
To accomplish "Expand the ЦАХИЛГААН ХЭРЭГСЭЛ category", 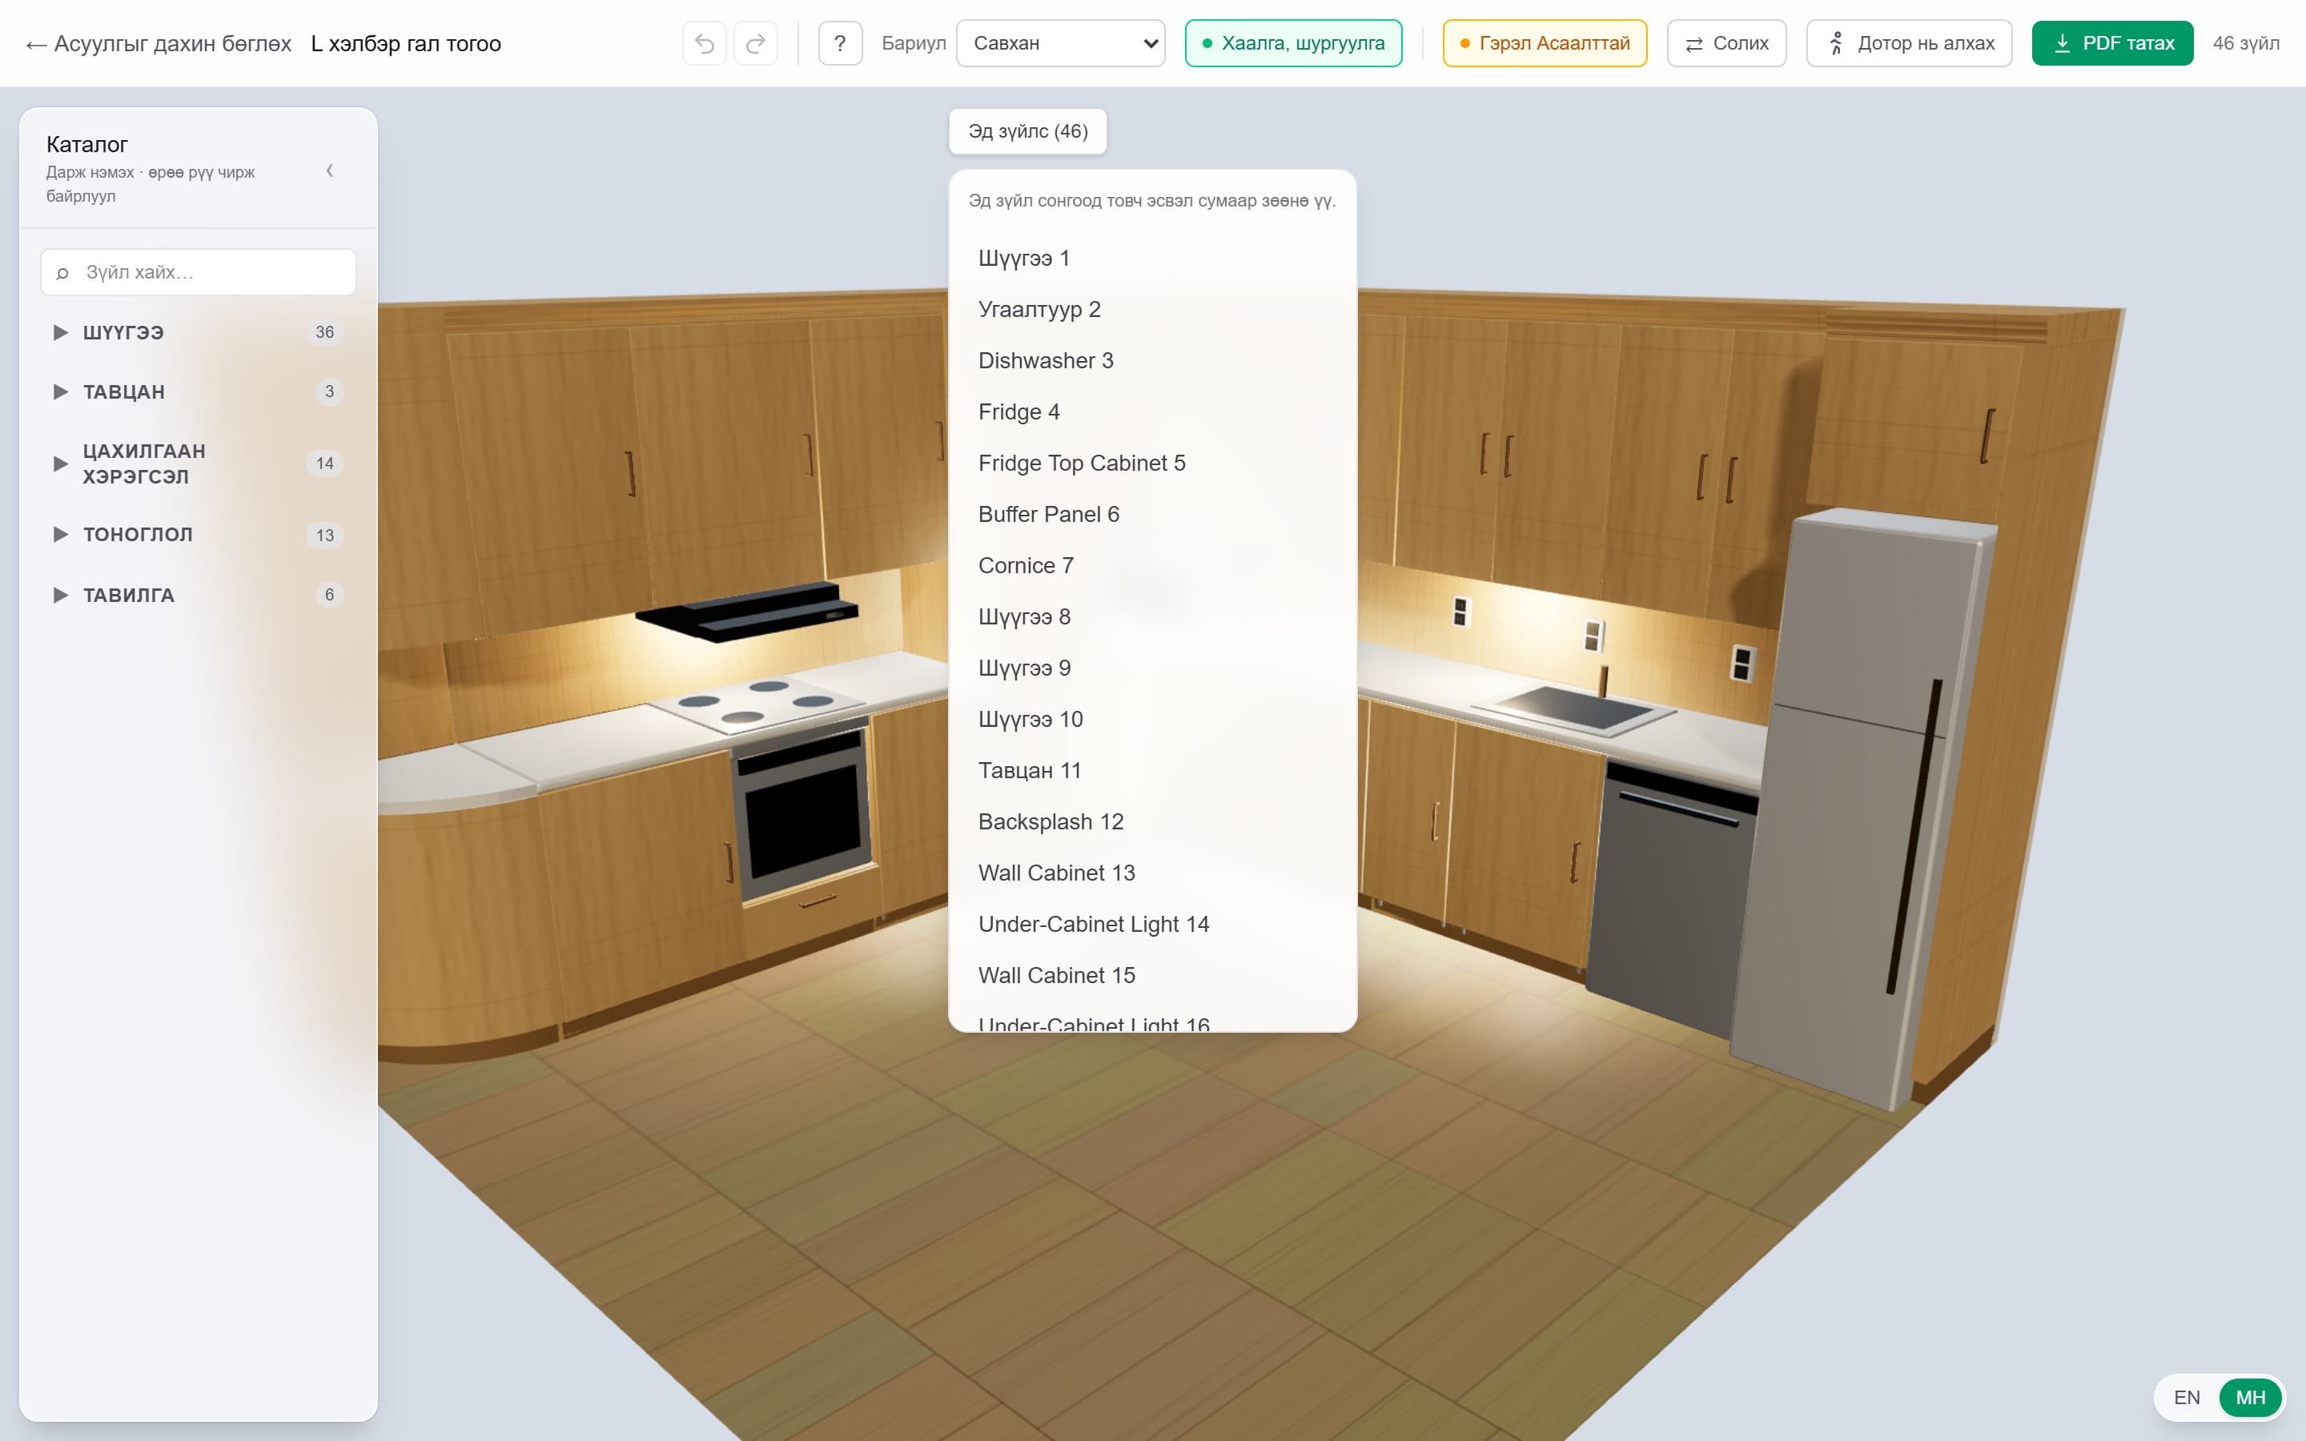I will coord(199,464).
